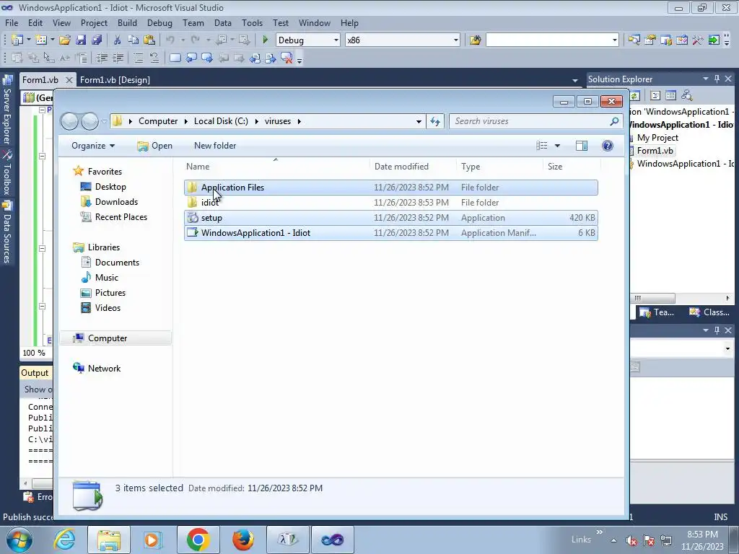The height and width of the screenshot is (554, 739).
Task: Click View Designer icon in Solution Explorer
Action: click(670, 96)
